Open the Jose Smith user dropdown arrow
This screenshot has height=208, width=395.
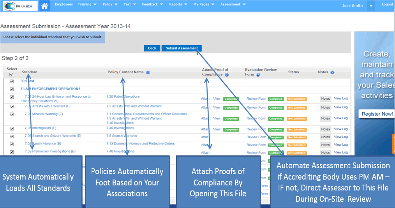[x=370, y=6]
